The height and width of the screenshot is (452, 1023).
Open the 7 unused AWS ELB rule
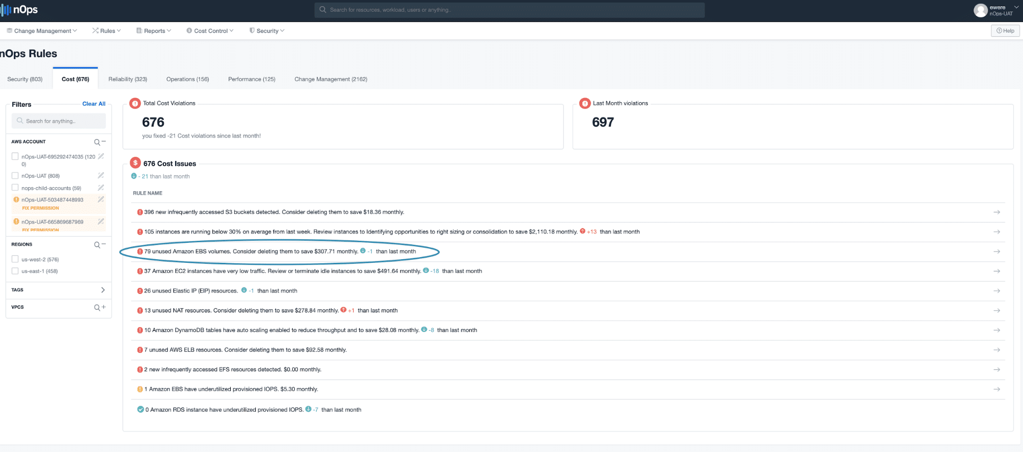[246, 350]
